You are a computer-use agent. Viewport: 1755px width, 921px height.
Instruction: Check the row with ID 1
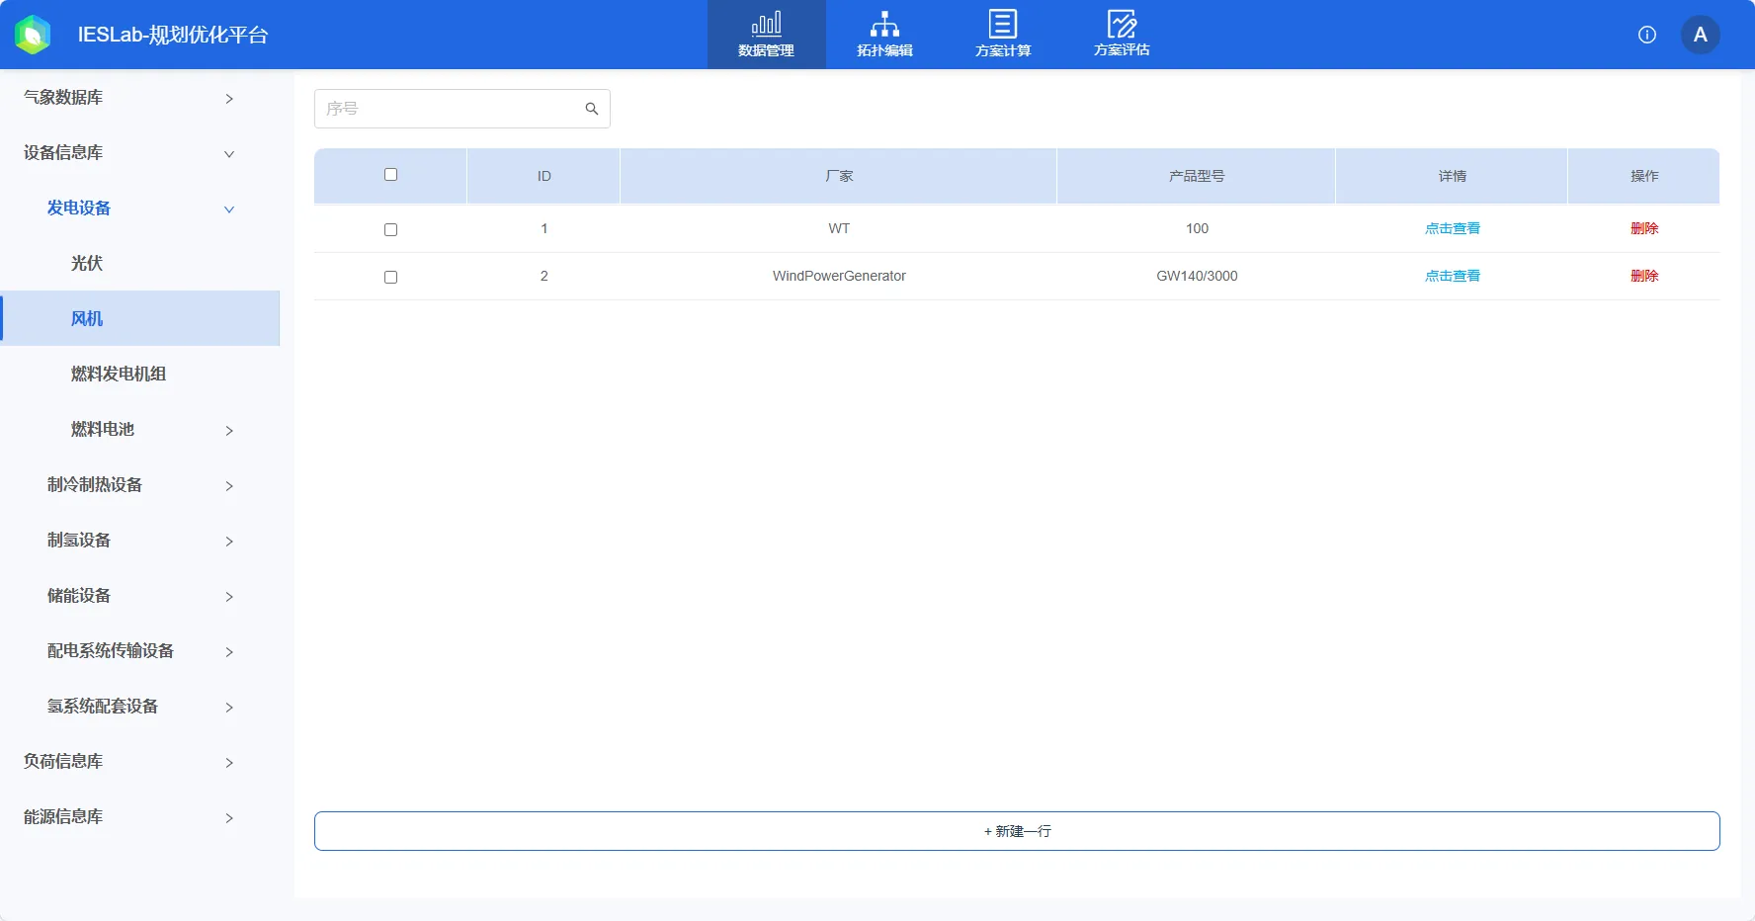click(x=390, y=229)
